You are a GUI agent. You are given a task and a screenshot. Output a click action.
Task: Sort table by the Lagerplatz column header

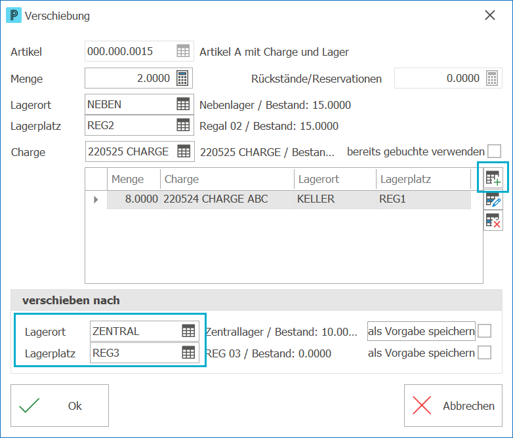click(424, 179)
